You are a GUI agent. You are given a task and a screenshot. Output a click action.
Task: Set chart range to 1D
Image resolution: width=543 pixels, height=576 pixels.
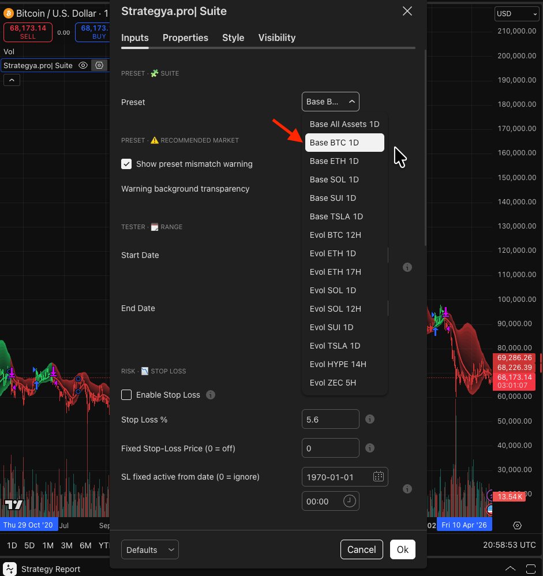[x=12, y=545]
